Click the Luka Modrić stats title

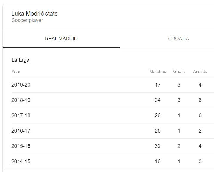click(34, 14)
